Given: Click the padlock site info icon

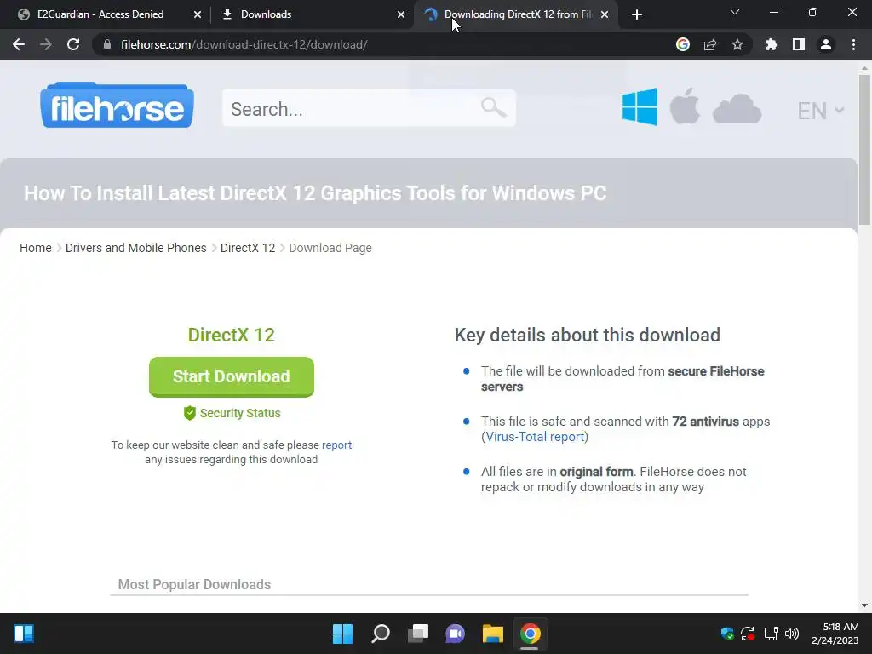Looking at the screenshot, I should click(x=107, y=44).
